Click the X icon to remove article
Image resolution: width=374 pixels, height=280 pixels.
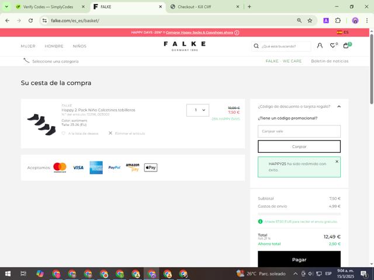[x=110, y=133]
